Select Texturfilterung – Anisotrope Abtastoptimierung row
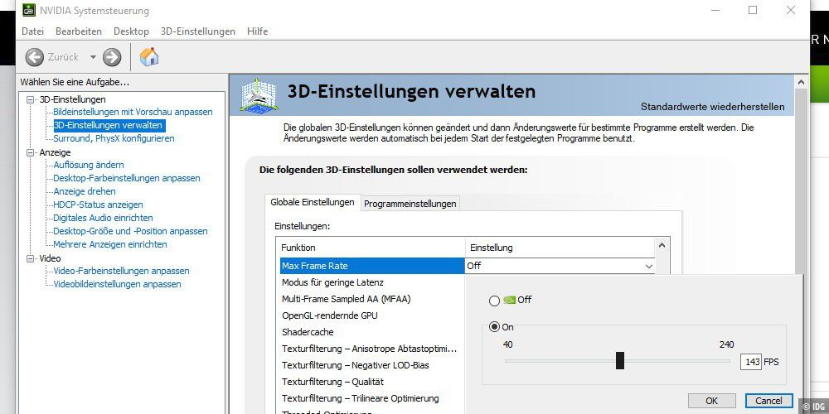This screenshot has height=414, width=829. pyautogui.click(x=371, y=349)
